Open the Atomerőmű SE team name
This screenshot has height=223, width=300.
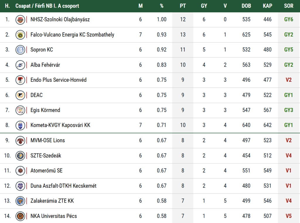pos(46,171)
